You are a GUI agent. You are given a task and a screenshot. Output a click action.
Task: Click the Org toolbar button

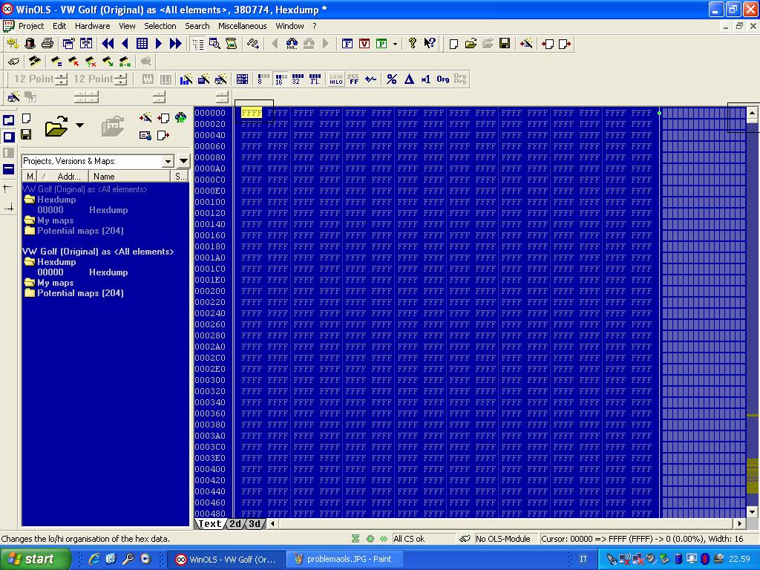coord(443,79)
